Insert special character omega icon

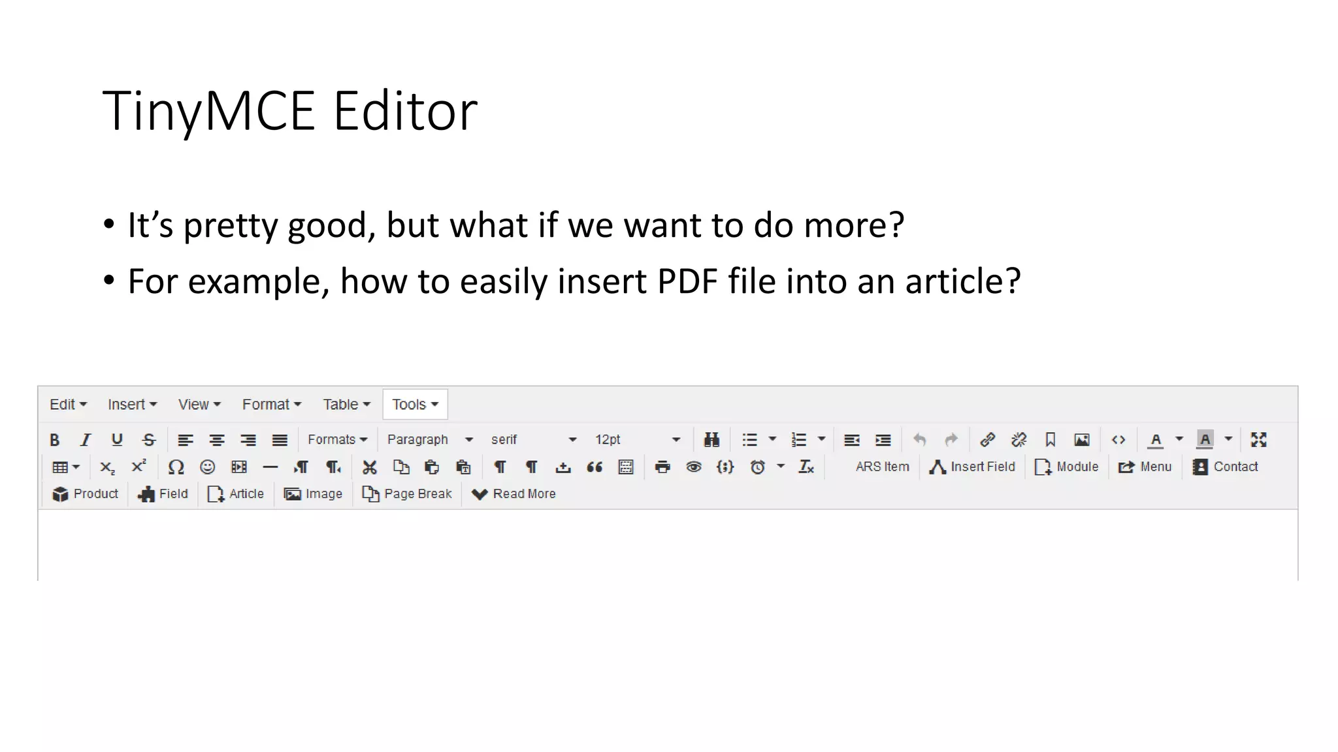click(x=176, y=467)
